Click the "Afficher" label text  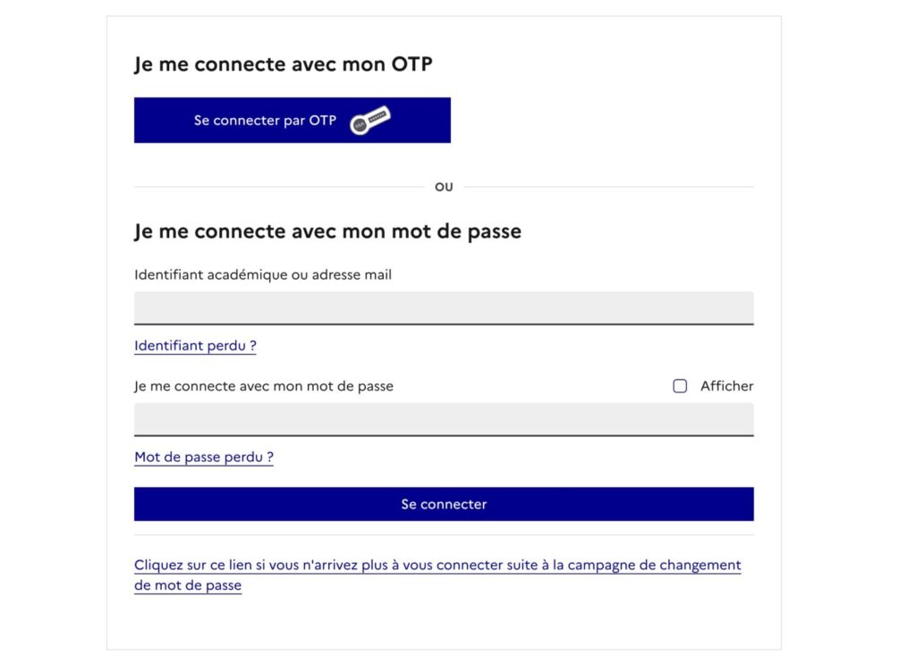(726, 386)
